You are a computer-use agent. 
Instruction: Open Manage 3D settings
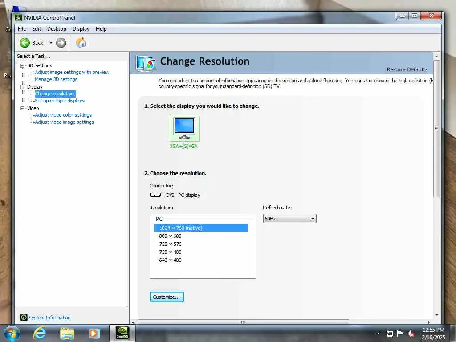click(x=56, y=79)
